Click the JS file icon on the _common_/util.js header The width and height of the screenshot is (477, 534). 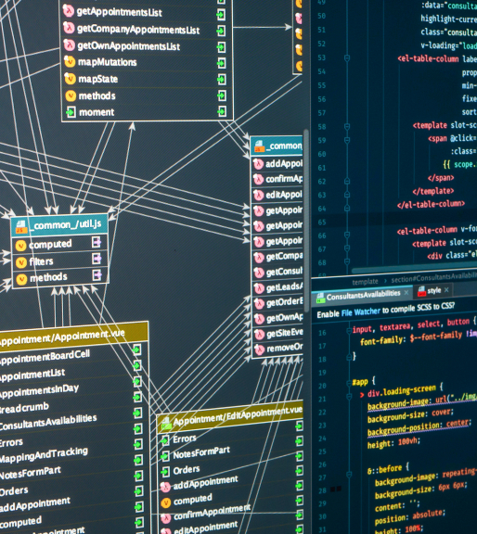(21, 226)
